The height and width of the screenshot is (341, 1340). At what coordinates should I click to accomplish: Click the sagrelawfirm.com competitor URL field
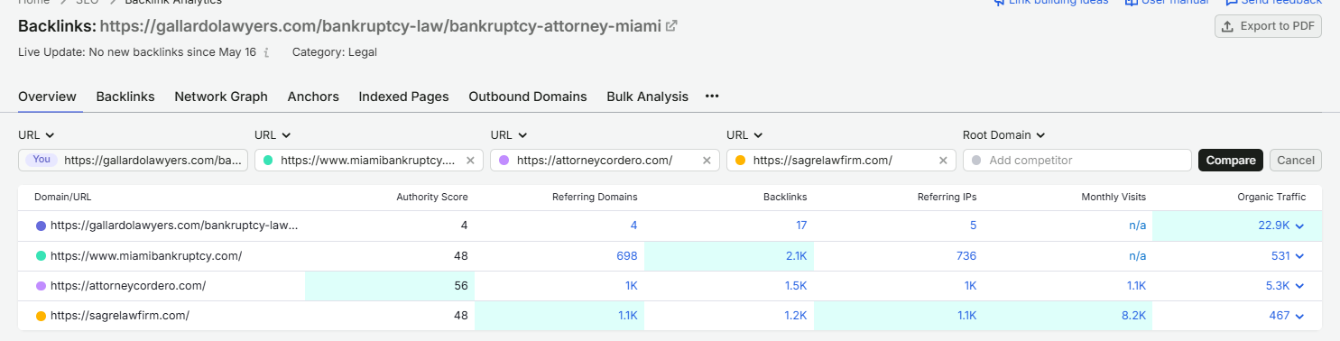click(842, 161)
